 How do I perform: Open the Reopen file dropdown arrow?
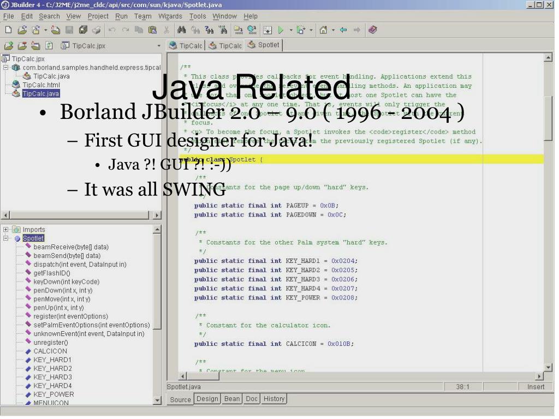click(46, 31)
